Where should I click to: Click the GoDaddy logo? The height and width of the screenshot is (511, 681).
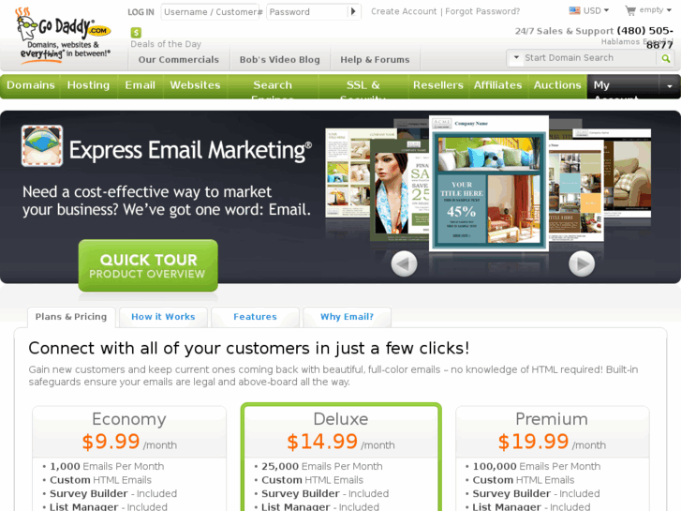64,36
